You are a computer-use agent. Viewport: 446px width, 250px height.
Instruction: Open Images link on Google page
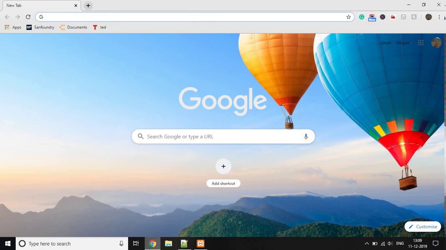tap(402, 43)
